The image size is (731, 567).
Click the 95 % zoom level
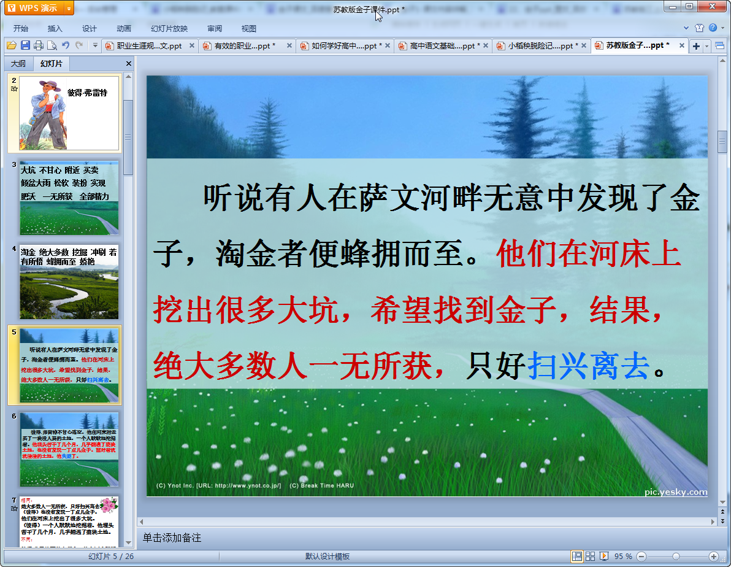623,557
